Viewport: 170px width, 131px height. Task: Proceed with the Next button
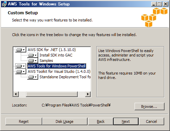click(x=126, y=121)
